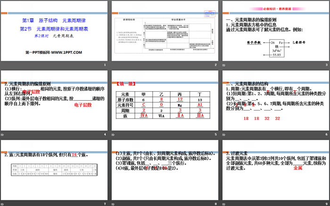330x206 pixels.
Task: Select slide 7 thumbnail about 18 columns and 16 groups
Action: (x=54, y=170)
